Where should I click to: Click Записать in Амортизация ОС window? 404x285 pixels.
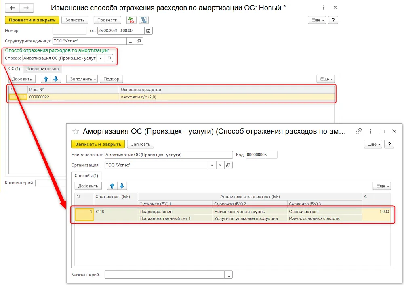click(x=141, y=144)
